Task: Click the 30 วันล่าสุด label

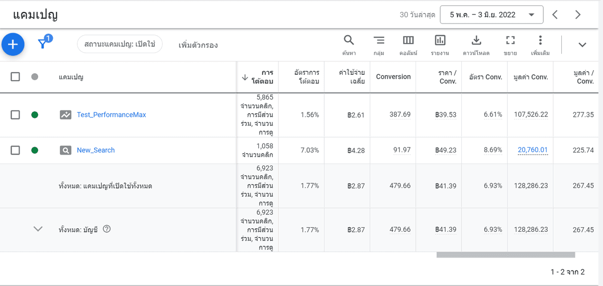Action: point(417,15)
